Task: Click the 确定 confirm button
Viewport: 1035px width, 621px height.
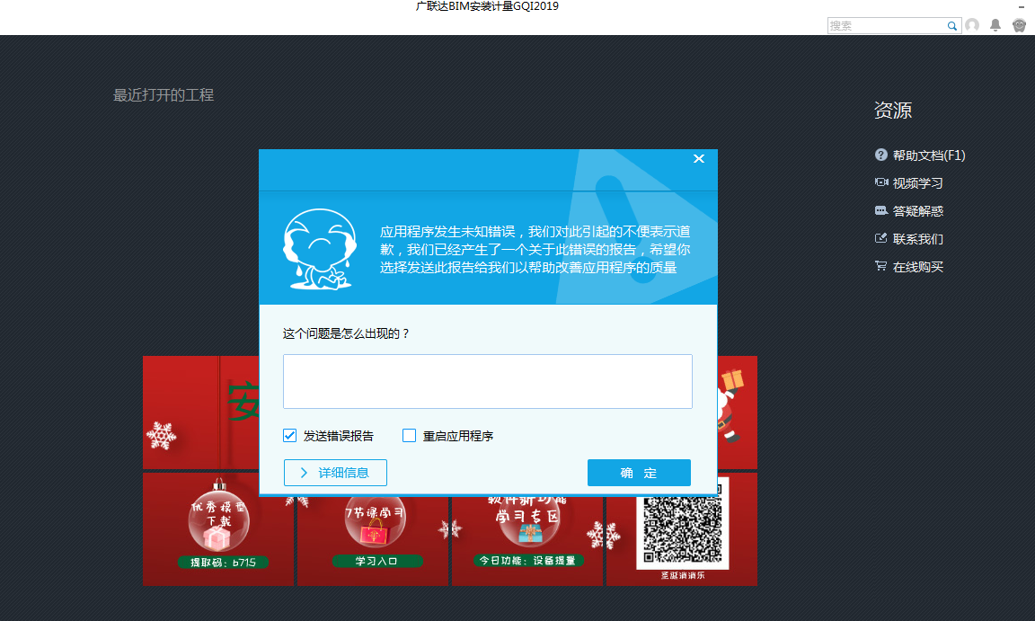Action: click(x=639, y=473)
